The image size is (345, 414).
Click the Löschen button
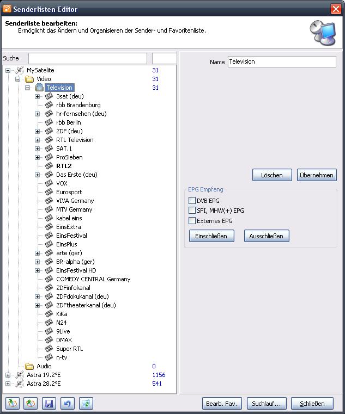click(271, 175)
